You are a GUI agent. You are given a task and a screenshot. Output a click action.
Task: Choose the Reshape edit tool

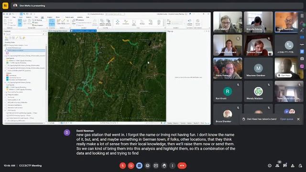(x=142, y=22)
